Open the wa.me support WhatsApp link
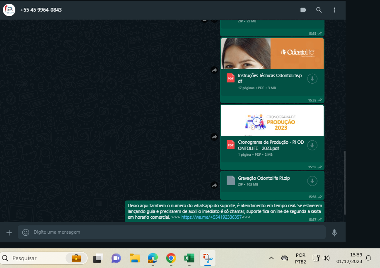Viewport: 380px width, 268px height. [211, 217]
